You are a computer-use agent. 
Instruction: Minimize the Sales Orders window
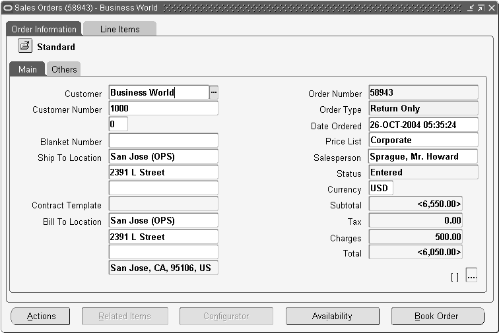click(x=470, y=8)
